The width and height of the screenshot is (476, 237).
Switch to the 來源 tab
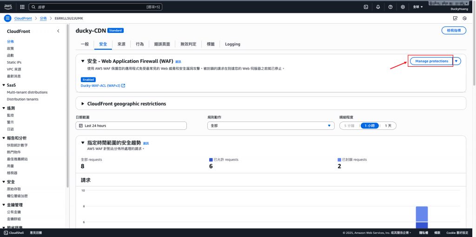point(121,44)
